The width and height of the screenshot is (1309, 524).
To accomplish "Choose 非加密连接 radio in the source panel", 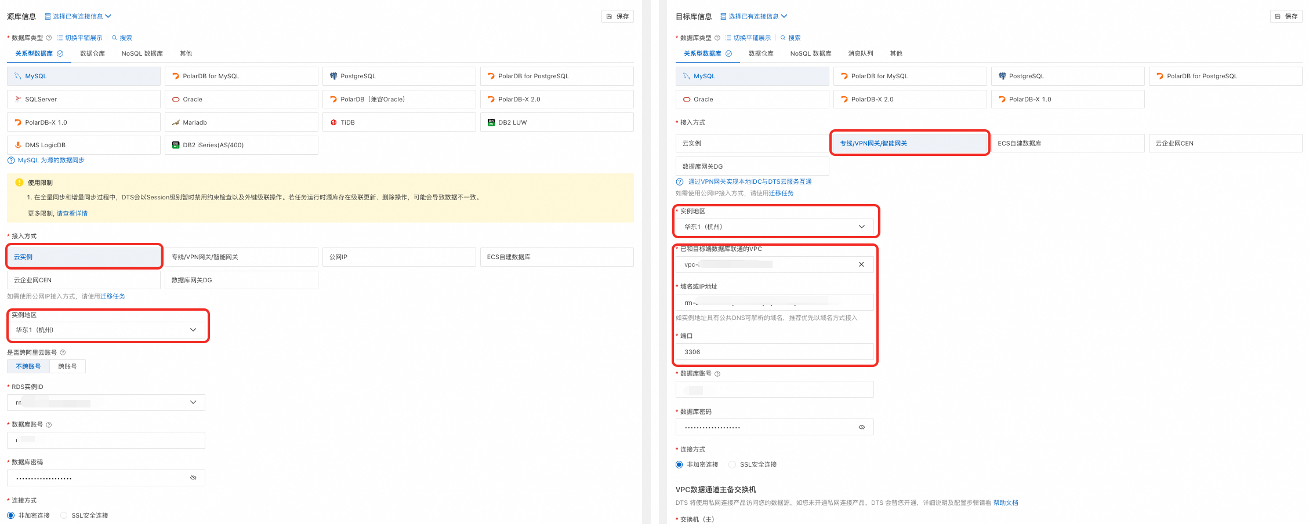I will 11,515.
